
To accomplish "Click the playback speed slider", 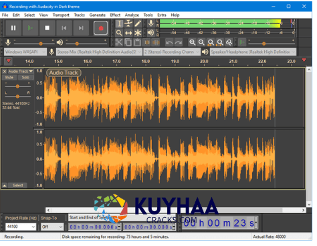I will (272, 44).
